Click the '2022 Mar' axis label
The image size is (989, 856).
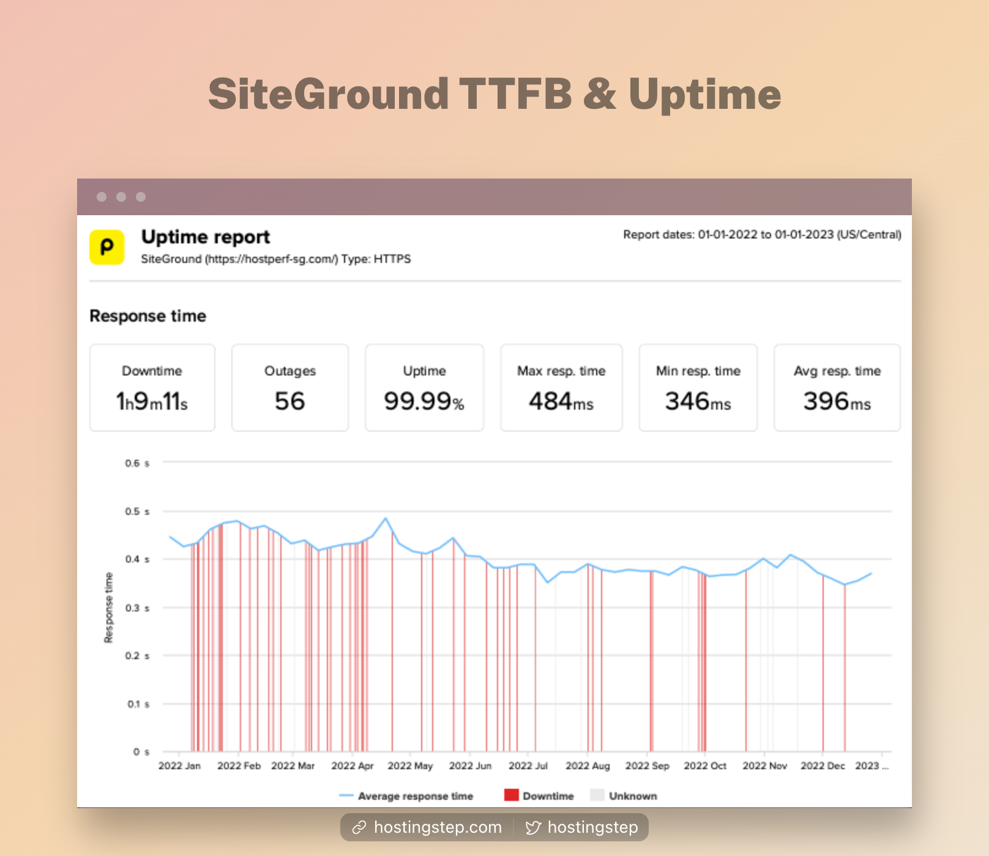click(293, 766)
